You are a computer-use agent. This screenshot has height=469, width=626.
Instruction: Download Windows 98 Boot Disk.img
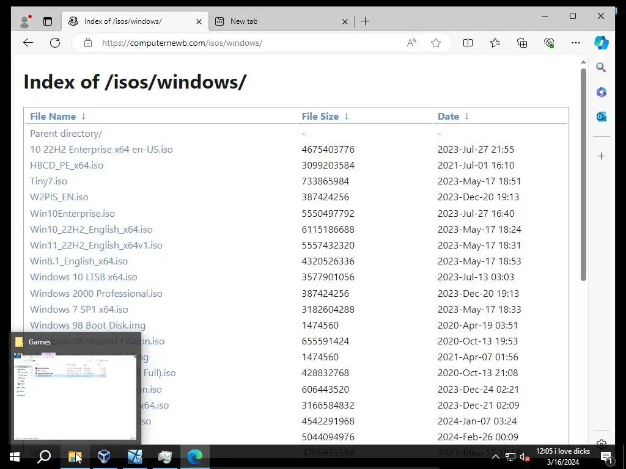coord(88,325)
